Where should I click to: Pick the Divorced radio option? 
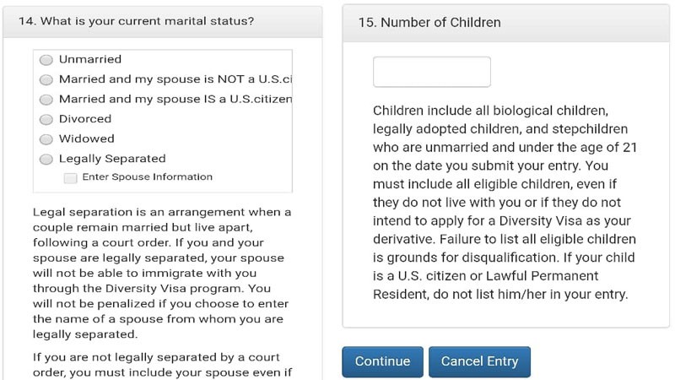[46, 119]
